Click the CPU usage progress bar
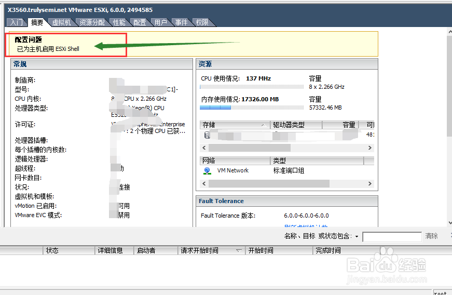The image size is (452, 295). tap(252, 87)
